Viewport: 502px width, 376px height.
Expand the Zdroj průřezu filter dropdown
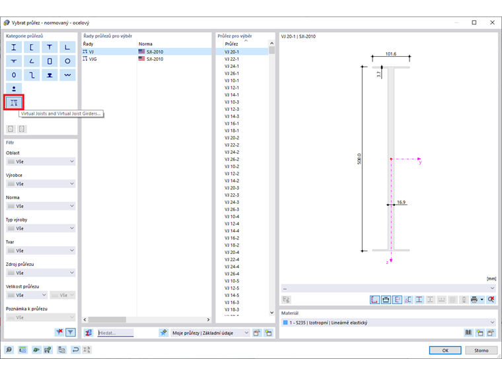click(x=41, y=272)
